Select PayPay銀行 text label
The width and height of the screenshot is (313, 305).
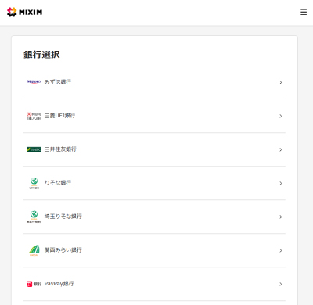pyautogui.click(x=59, y=284)
